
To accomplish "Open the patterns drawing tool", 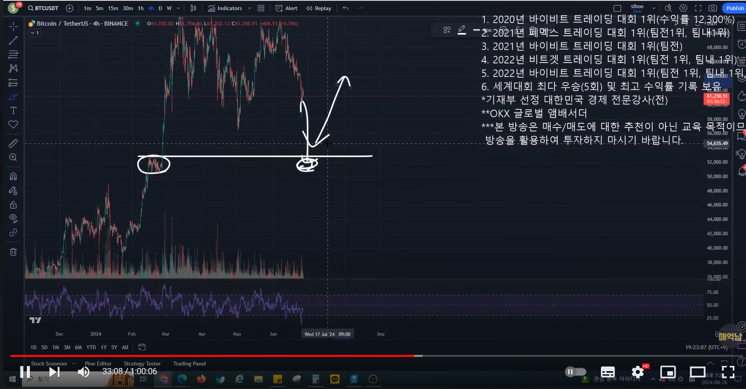I will [x=13, y=68].
